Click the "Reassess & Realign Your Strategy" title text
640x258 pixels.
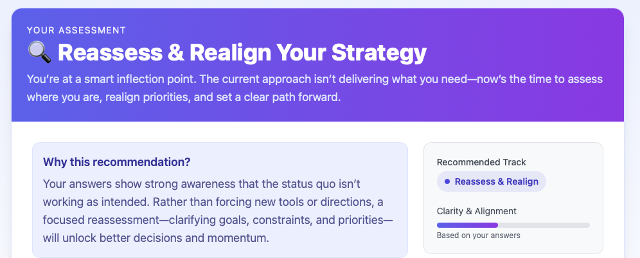[242, 52]
